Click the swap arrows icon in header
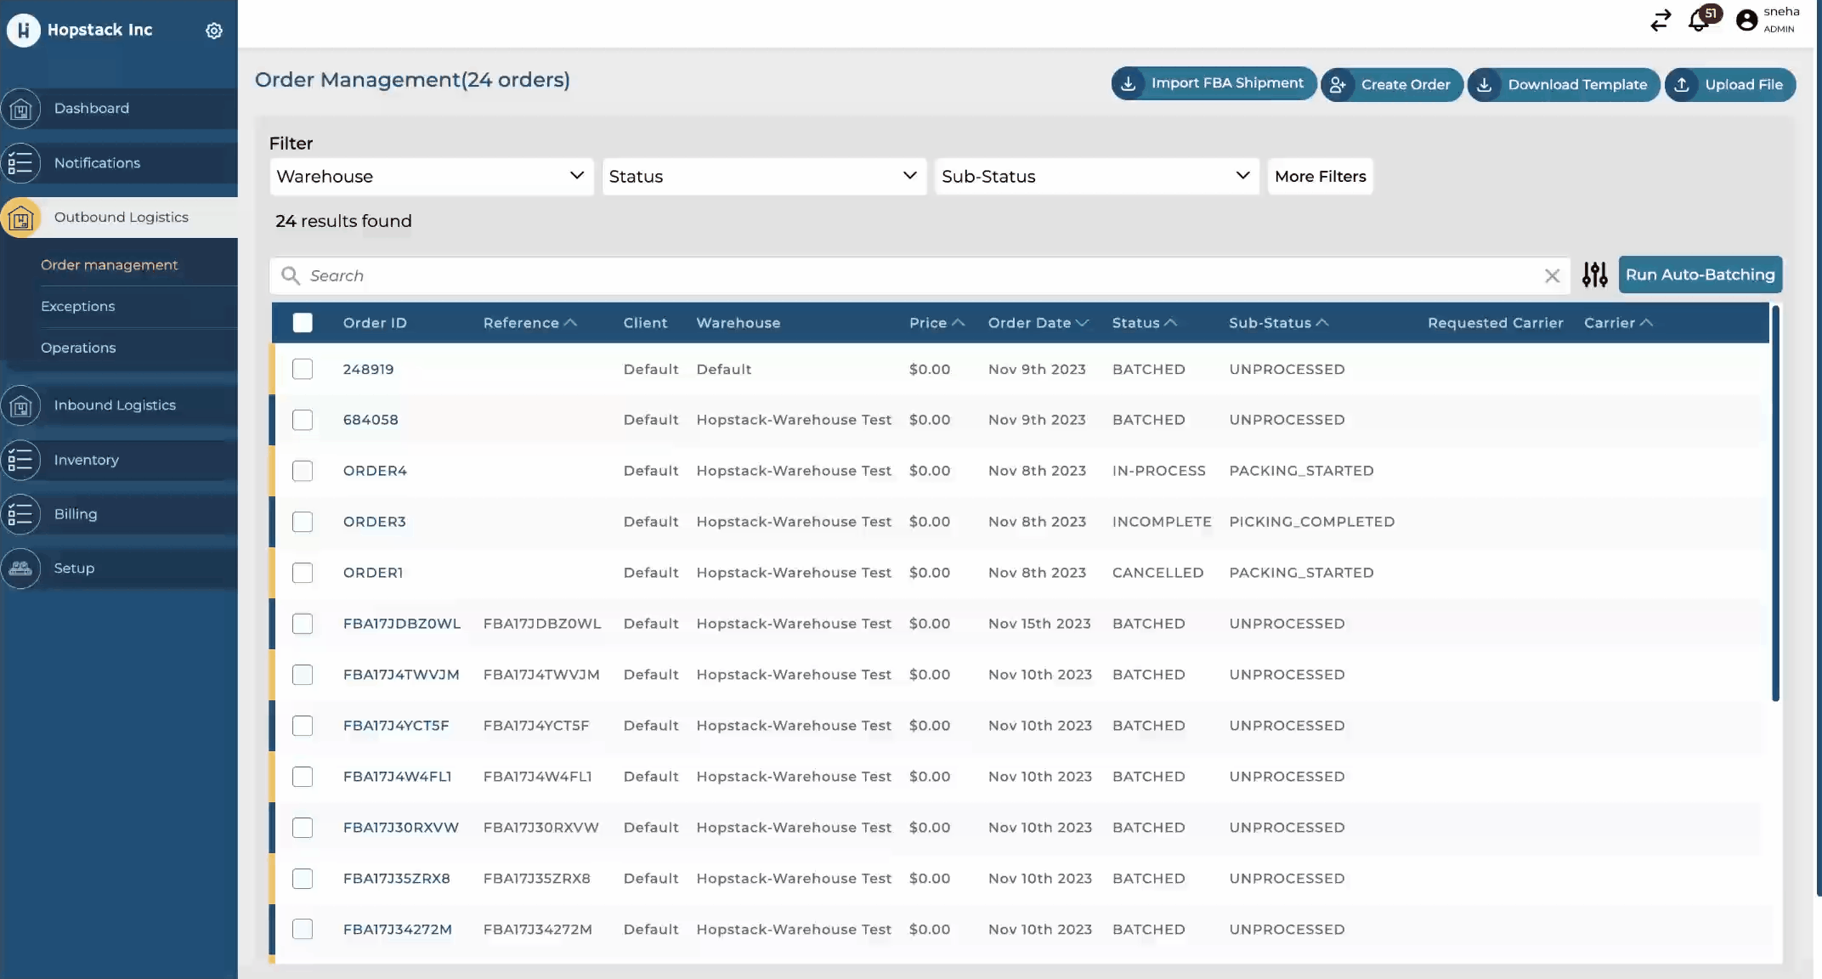Viewport: 1822px width, 979px height. click(x=1661, y=20)
